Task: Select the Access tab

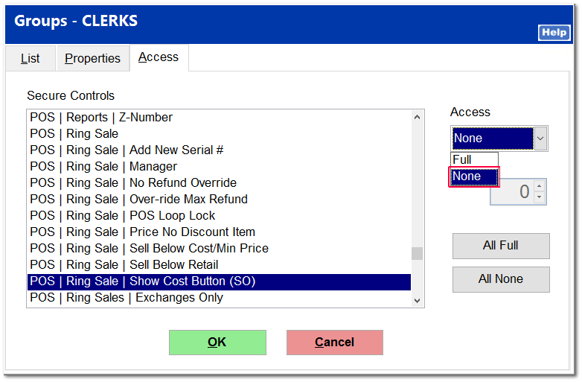Action: pyautogui.click(x=159, y=57)
